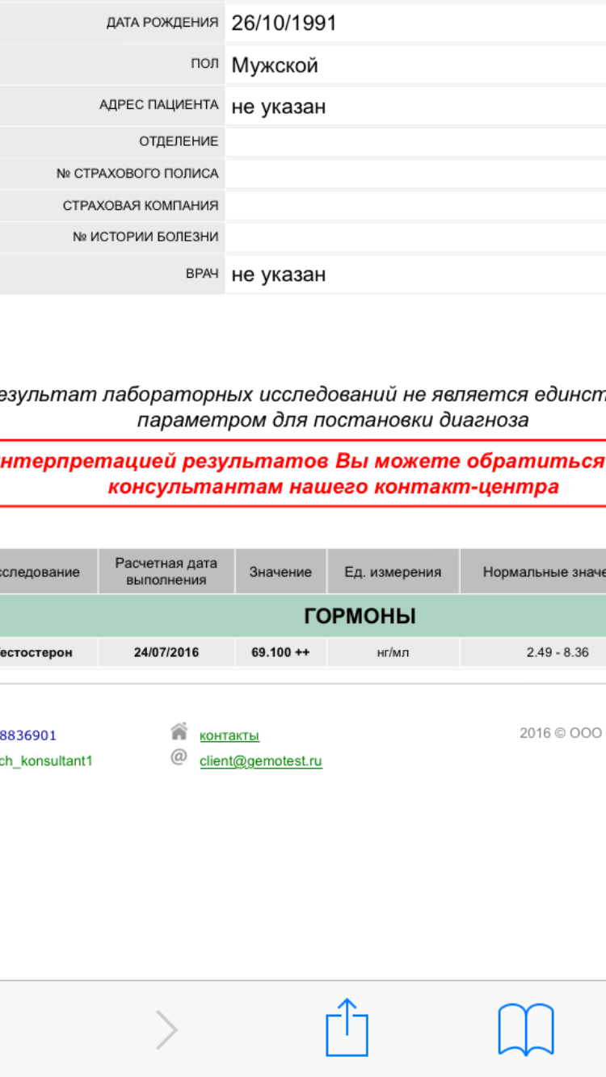
Task: Tap the forward navigation arrow
Action: point(166,1029)
